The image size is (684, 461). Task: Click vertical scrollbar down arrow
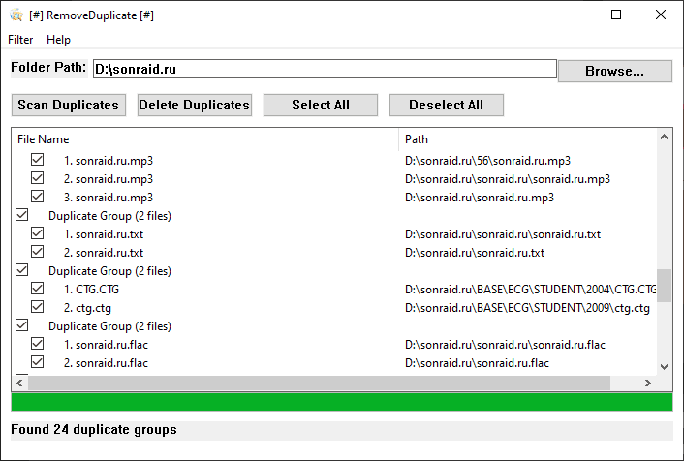664,367
